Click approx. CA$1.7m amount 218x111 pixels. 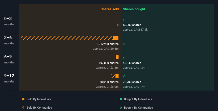click(134, 87)
